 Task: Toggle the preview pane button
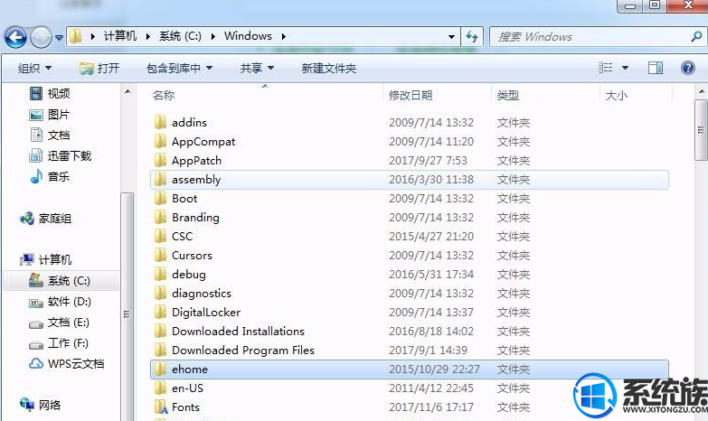(656, 68)
